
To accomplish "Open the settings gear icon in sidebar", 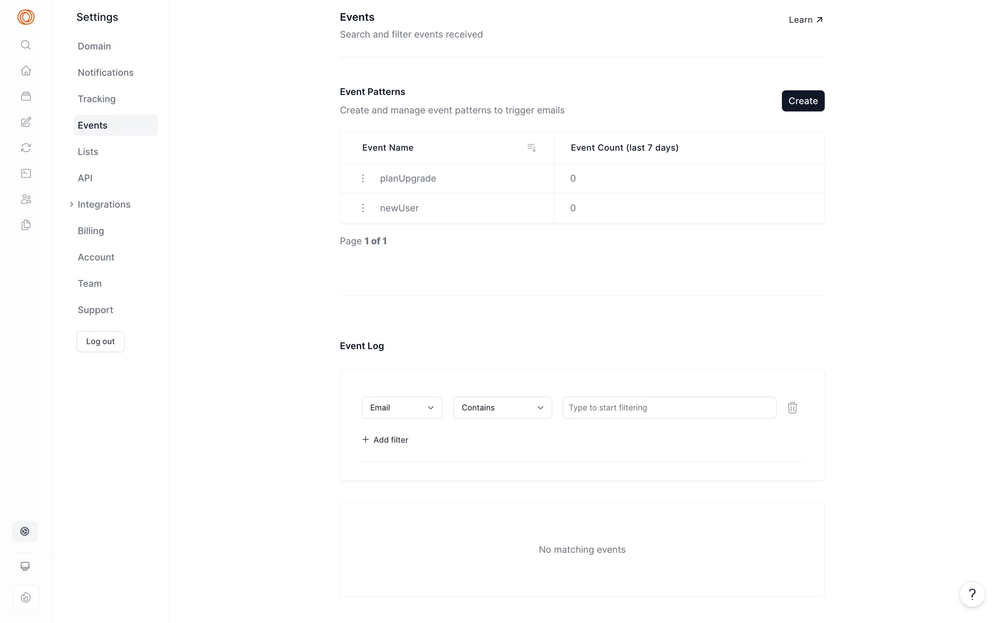I will [25, 532].
